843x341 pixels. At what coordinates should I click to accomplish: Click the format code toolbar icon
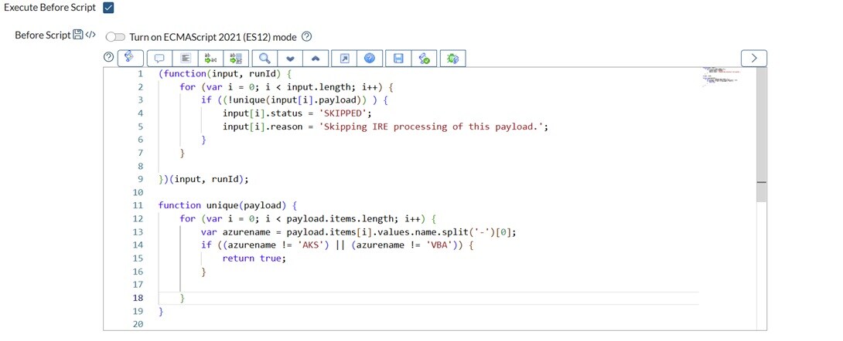coord(185,58)
